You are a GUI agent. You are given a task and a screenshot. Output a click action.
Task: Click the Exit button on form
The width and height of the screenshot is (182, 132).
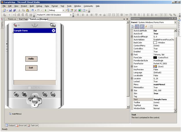coord(31,68)
